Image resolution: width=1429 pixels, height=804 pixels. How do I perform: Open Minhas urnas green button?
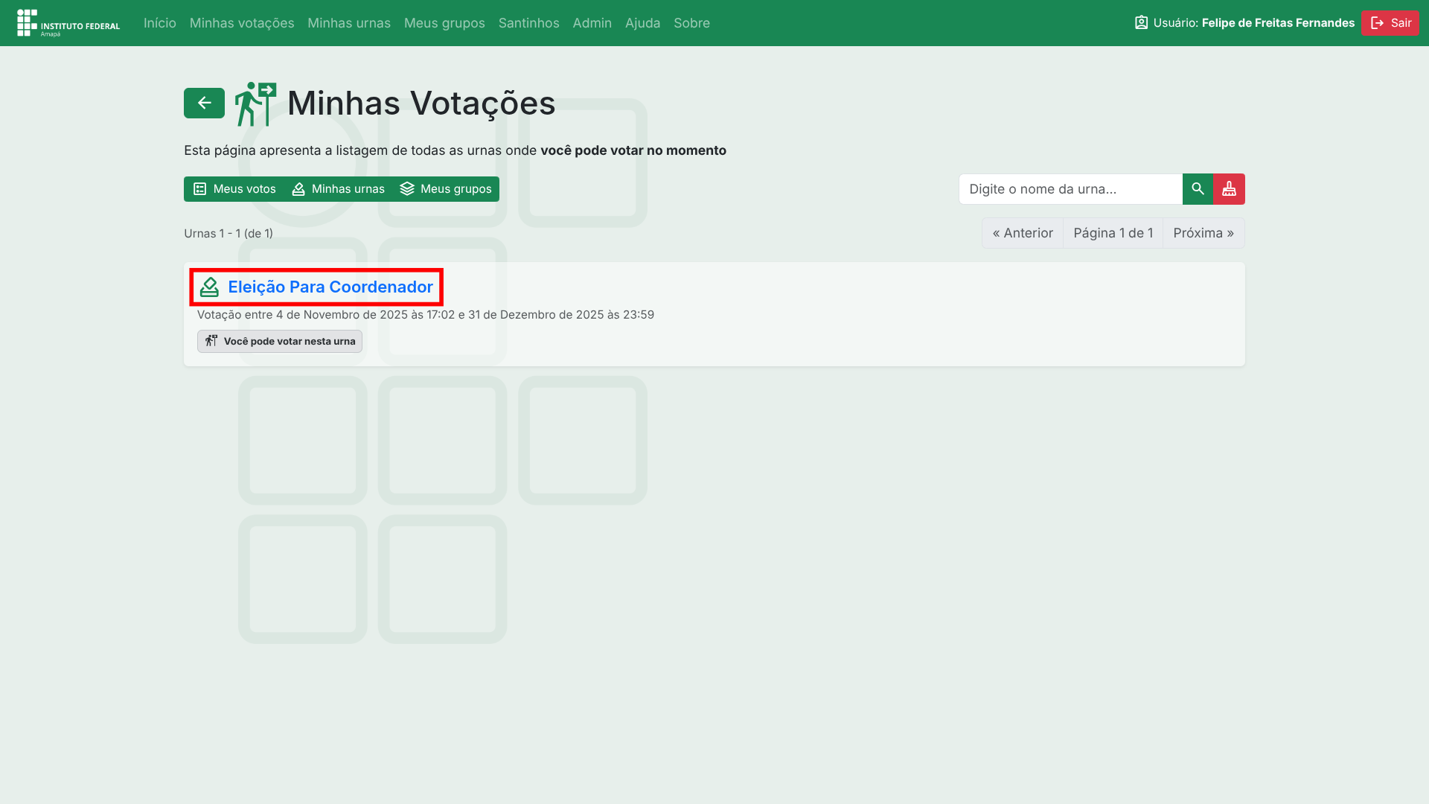tap(338, 189)
